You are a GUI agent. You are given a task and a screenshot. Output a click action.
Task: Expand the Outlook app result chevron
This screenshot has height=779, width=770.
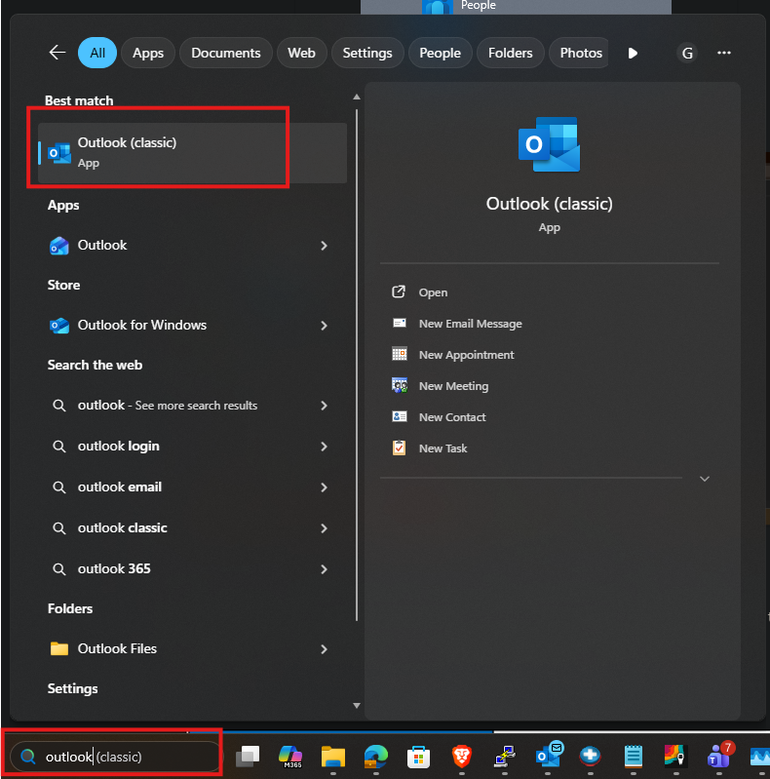(324, 246)
